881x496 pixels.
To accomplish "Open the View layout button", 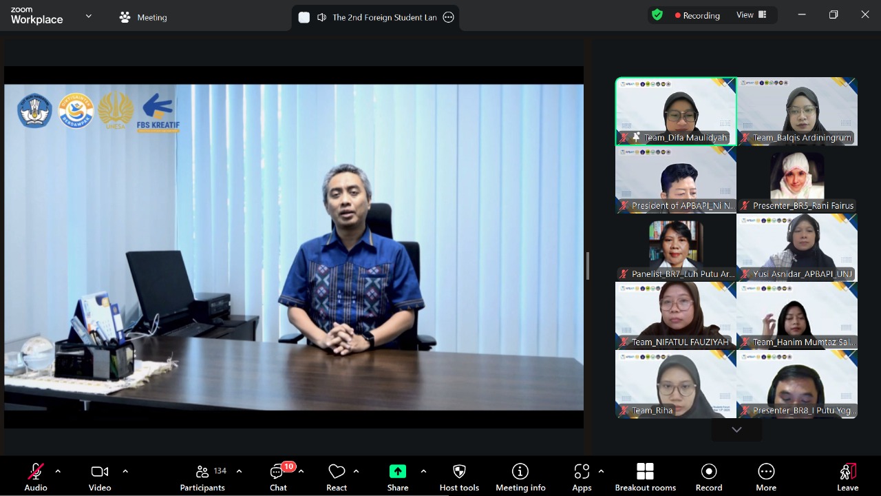I will (x=752, y=15).
